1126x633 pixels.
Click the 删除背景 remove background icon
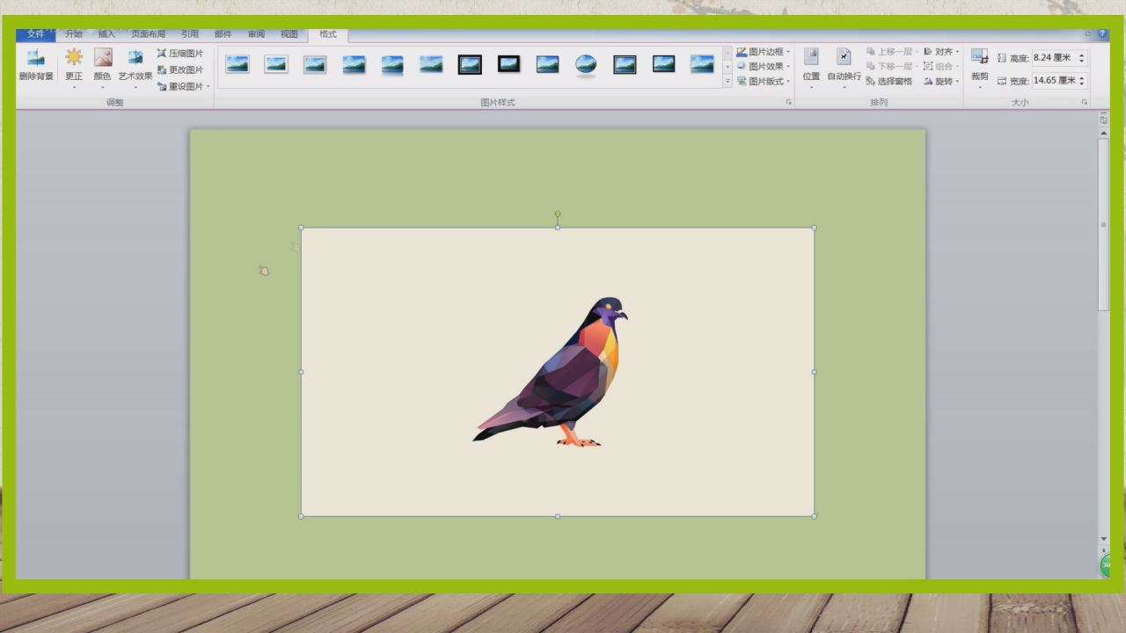pos(36,65)
